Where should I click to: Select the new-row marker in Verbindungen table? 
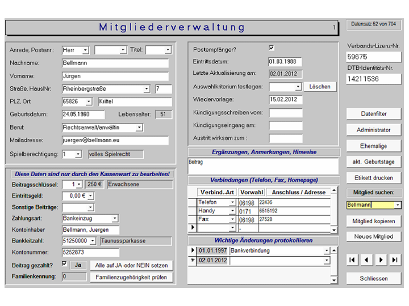coord(192,228)
